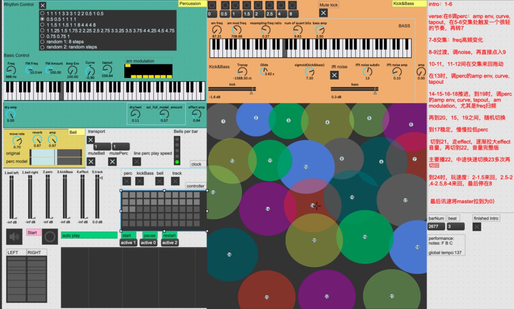Click the barNum number box showing 2677
This screenshot has height=309, width=514.
436,226
